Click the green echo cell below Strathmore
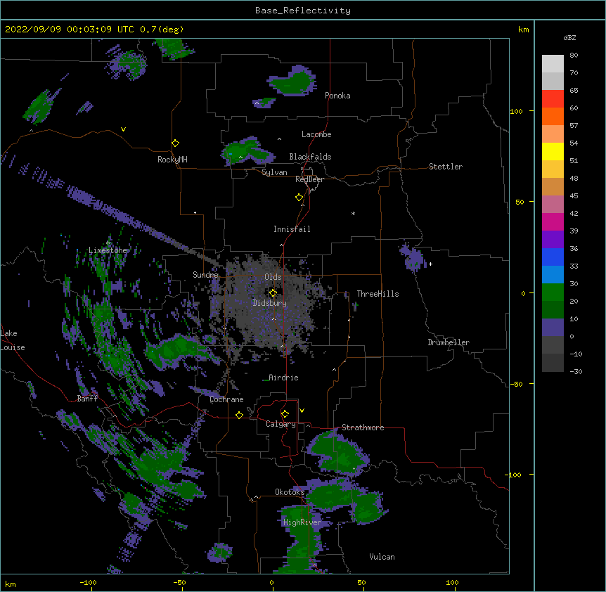606x592 pixels. click(x=337, y=452)
